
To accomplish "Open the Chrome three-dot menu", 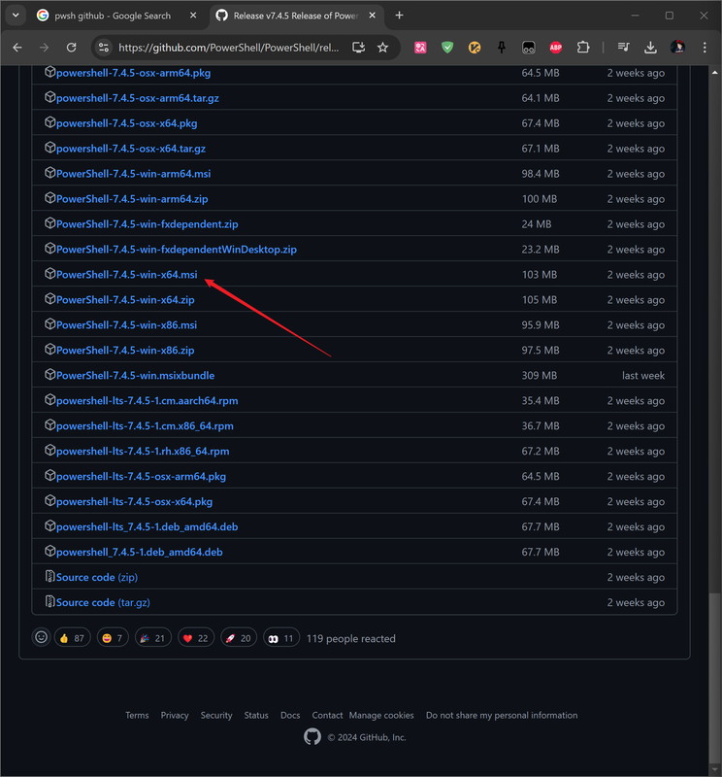I will click(705, 48).
